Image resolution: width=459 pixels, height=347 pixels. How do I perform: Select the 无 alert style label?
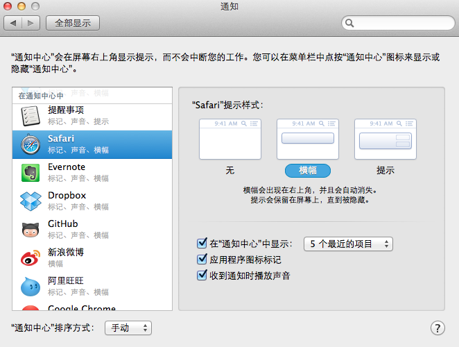(x=230, y=170)
